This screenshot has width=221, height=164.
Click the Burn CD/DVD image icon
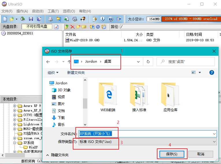83,19
